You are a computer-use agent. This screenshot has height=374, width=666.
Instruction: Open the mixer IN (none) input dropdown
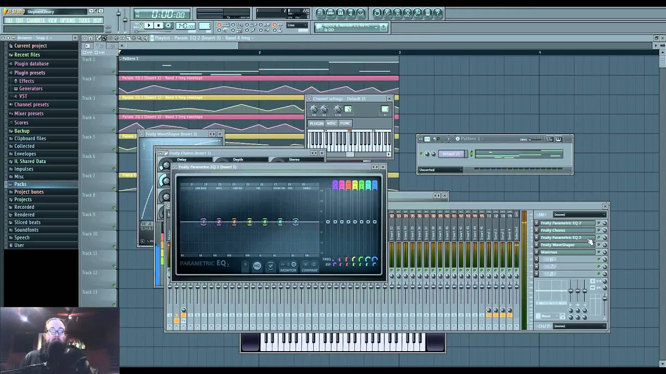coord(580,215)
